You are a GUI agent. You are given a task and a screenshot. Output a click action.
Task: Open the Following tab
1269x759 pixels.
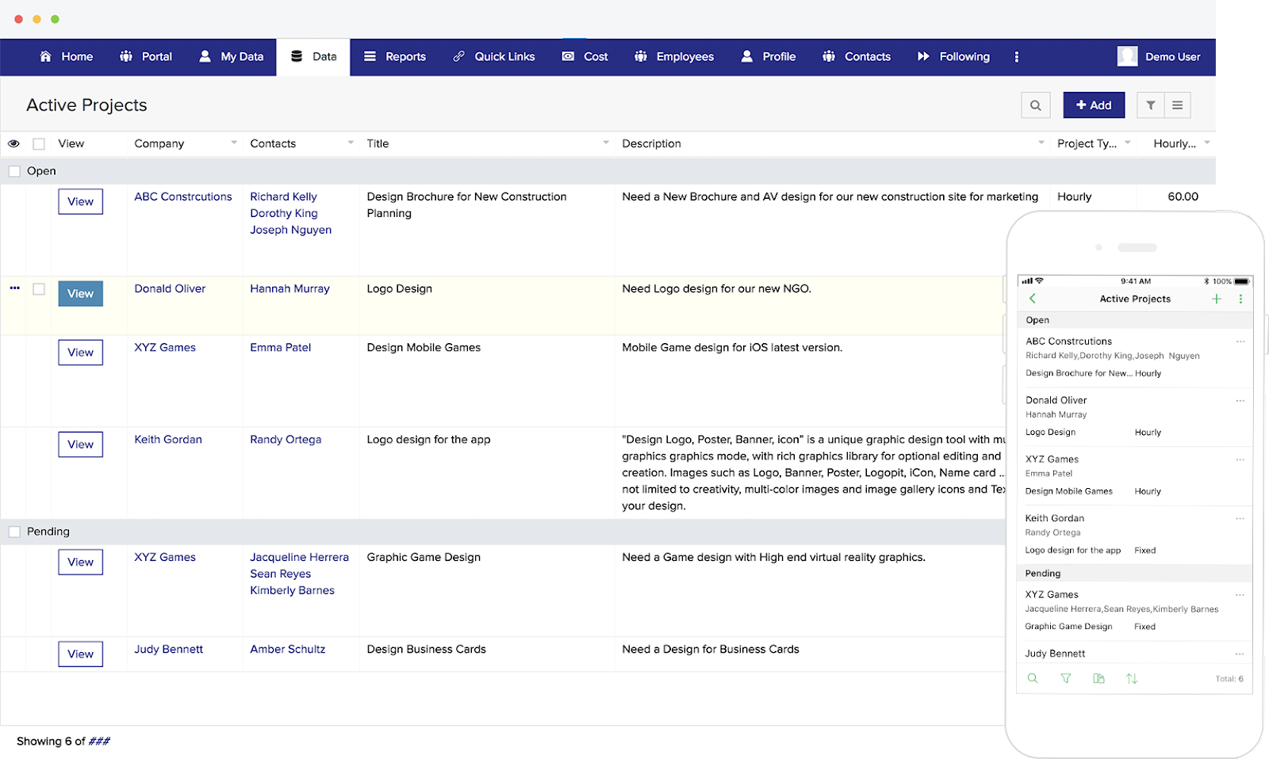[x=954, y=57]
